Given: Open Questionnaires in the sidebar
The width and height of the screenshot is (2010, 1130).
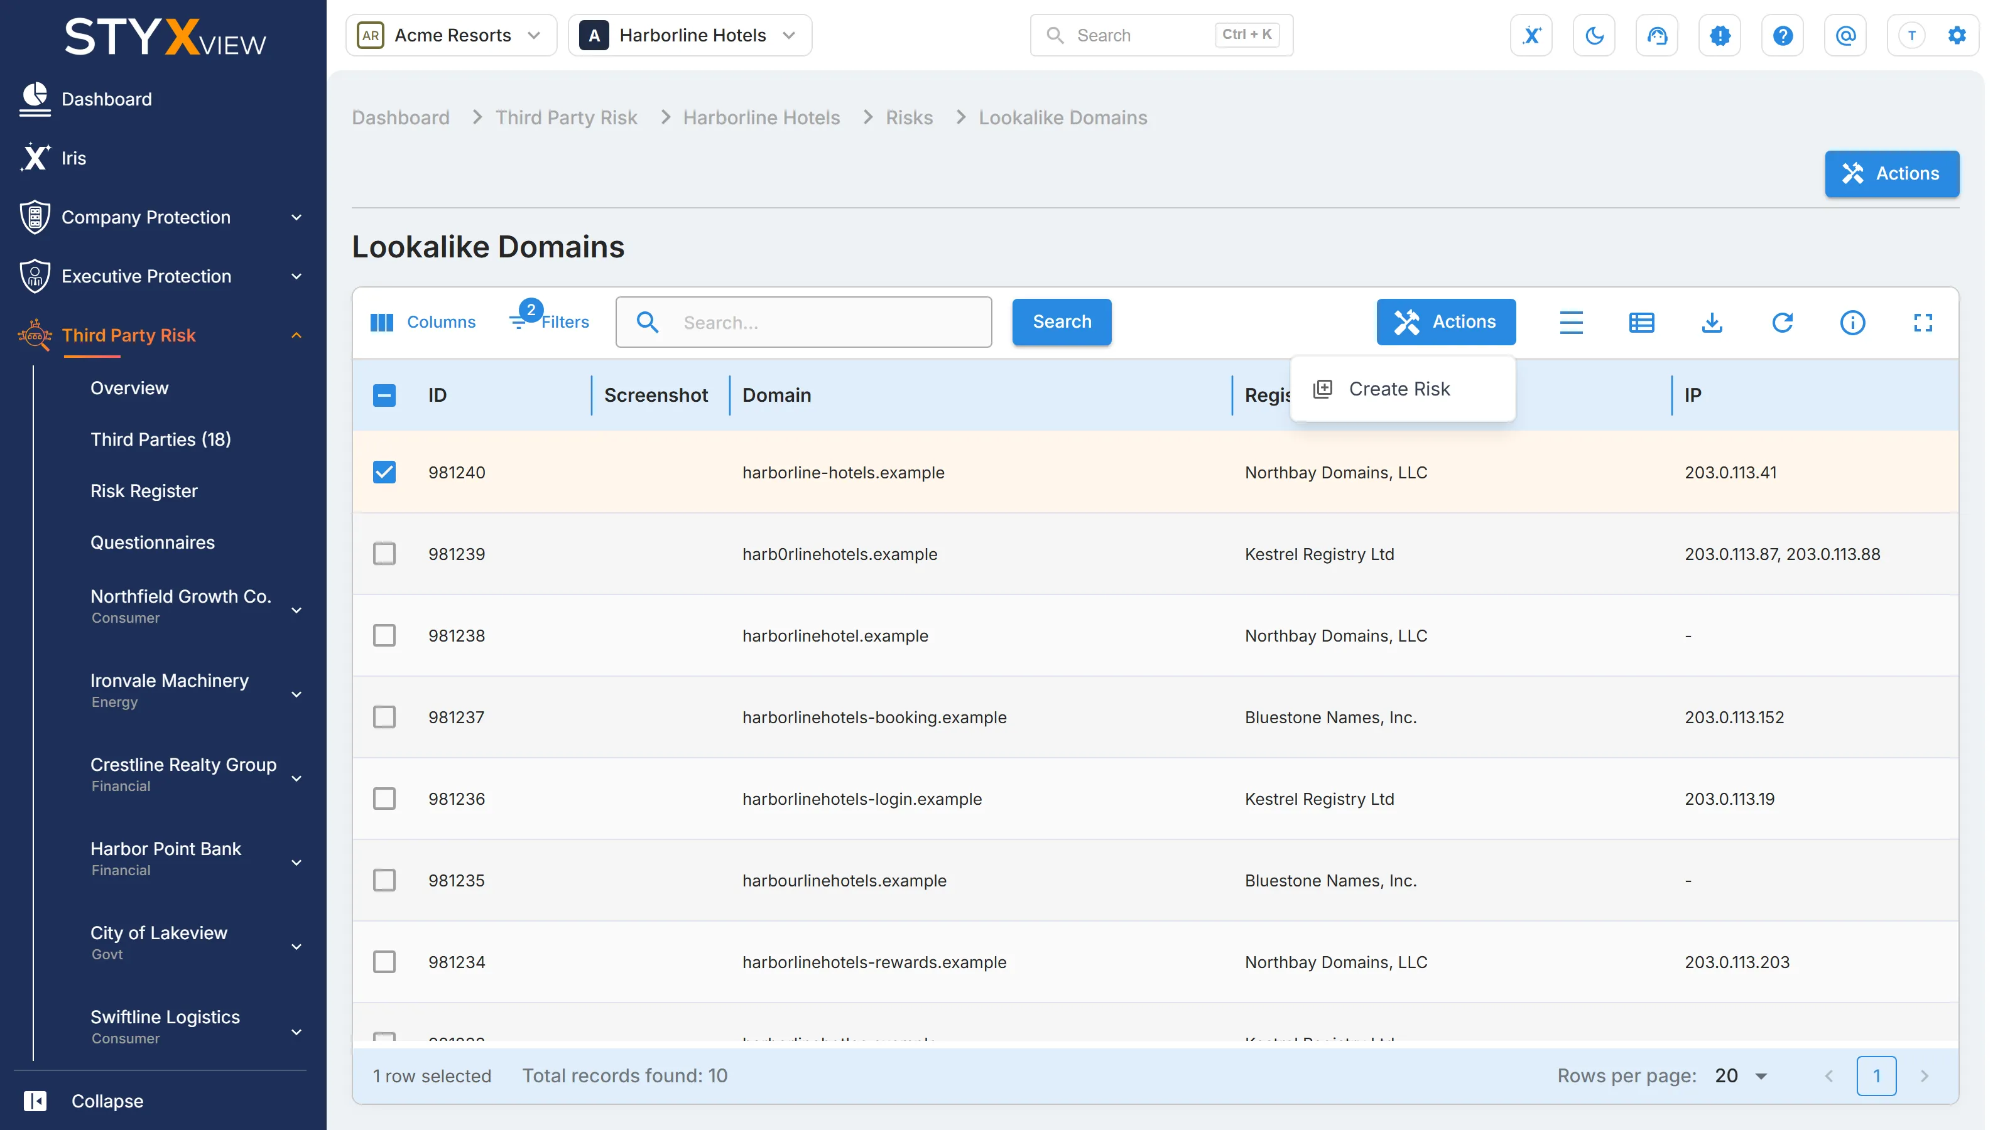Looking at the screenshot, I should (152, 542).
